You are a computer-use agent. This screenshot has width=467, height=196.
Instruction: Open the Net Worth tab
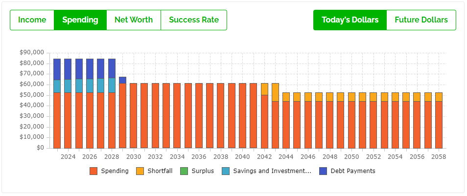click(134, 20)
